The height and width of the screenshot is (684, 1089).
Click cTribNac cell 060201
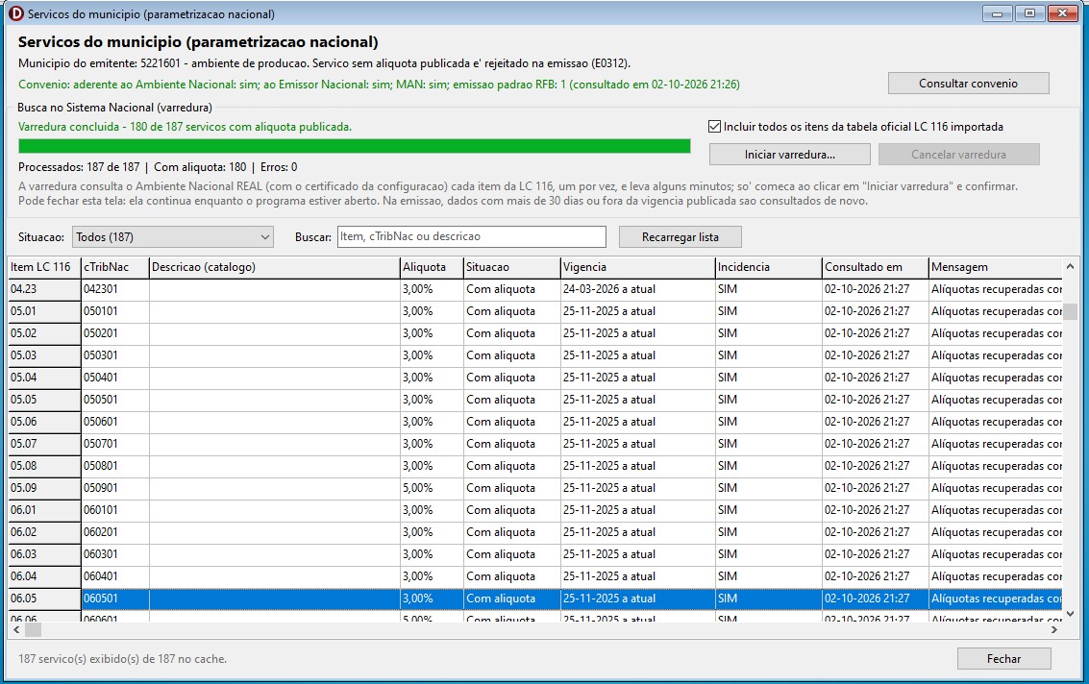(x=114, y=532)
